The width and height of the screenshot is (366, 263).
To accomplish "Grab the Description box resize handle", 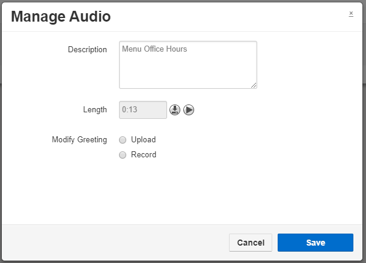I will pyautogui.click(x=254, y=85).
